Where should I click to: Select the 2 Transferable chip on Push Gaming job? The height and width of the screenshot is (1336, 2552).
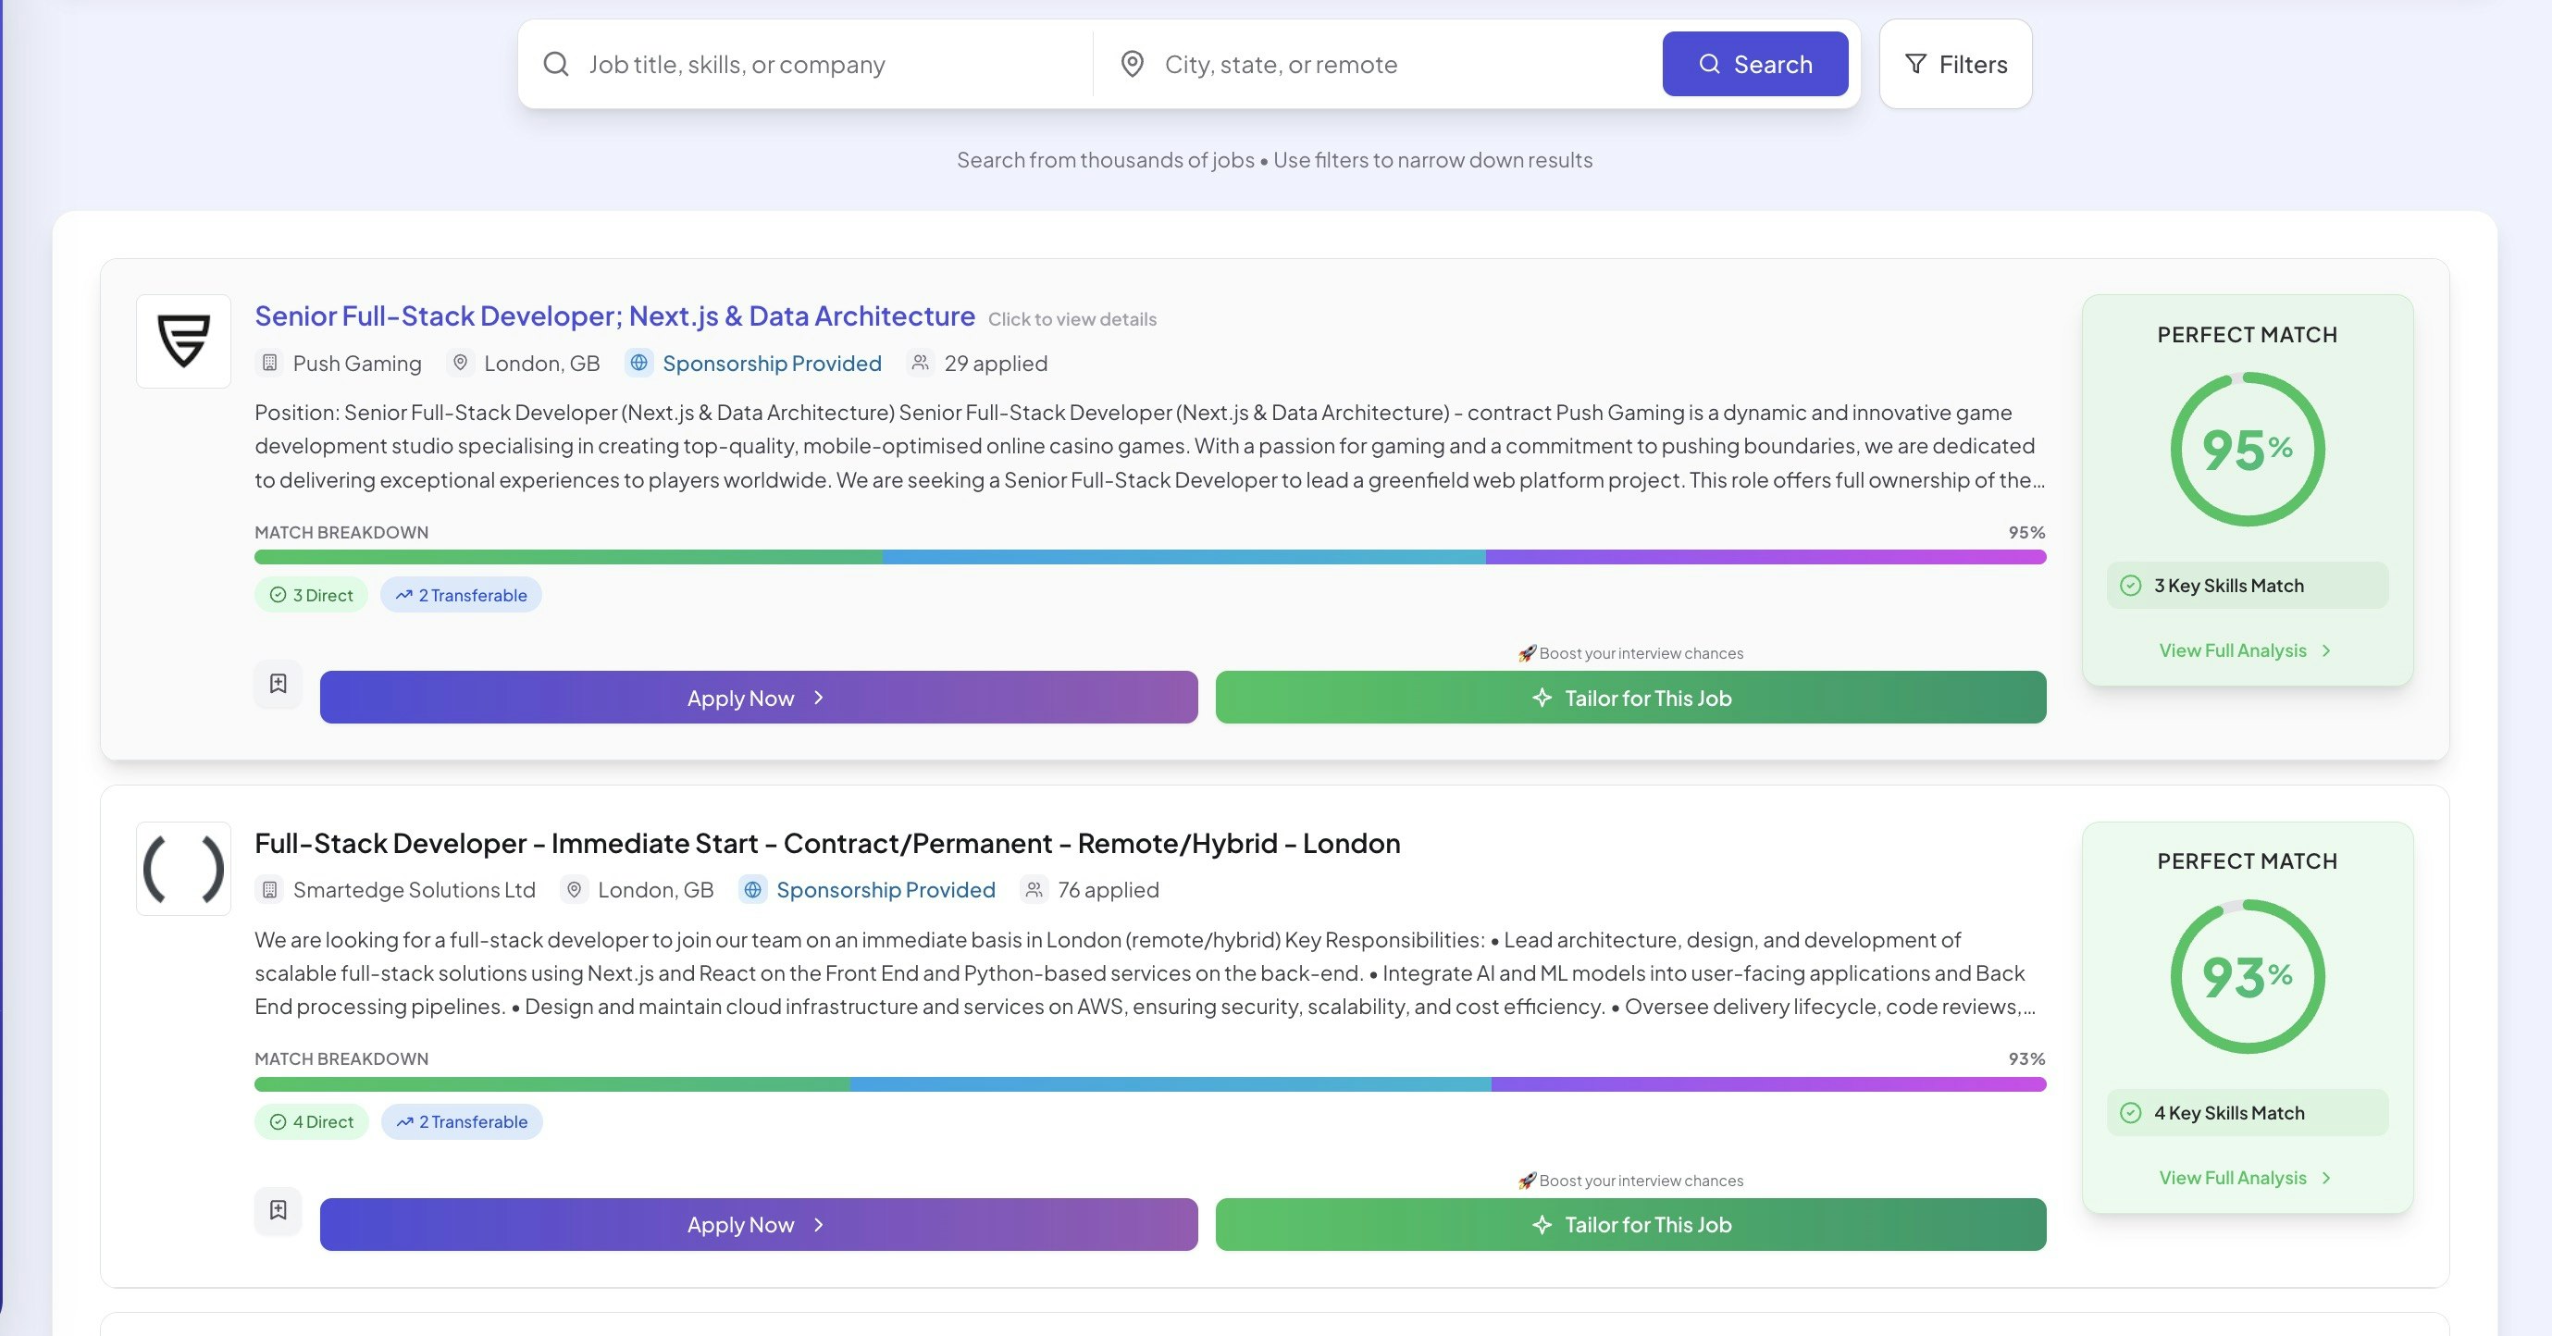[461, 595]
